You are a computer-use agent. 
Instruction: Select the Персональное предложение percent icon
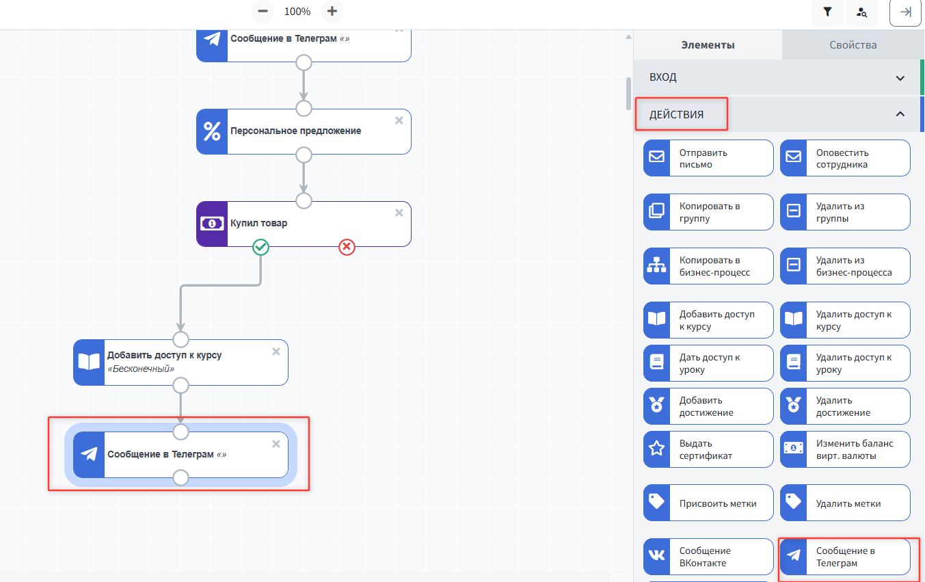click(212, 131)
